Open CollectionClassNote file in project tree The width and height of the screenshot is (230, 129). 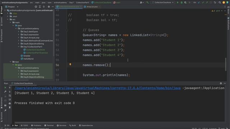tap(34, 50)
